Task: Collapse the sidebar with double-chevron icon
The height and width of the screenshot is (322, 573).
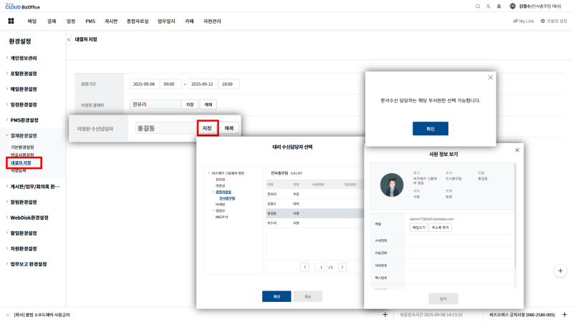Action: tap(68, 39)
